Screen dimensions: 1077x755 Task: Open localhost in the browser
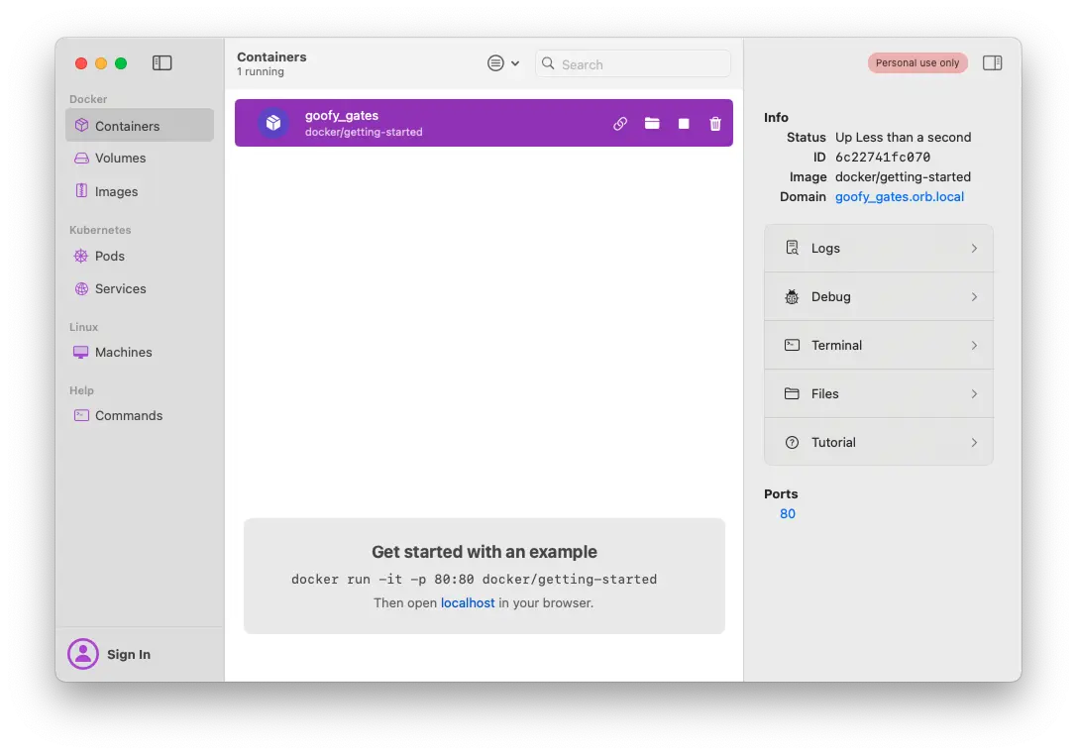(468, 602)
